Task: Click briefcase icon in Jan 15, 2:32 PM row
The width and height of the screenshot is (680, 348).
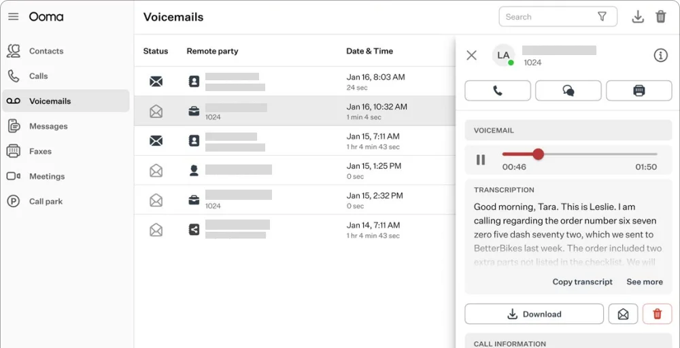Action: click(194, 200)
